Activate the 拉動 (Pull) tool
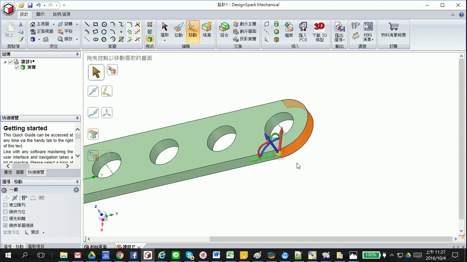 pos(179,29)
